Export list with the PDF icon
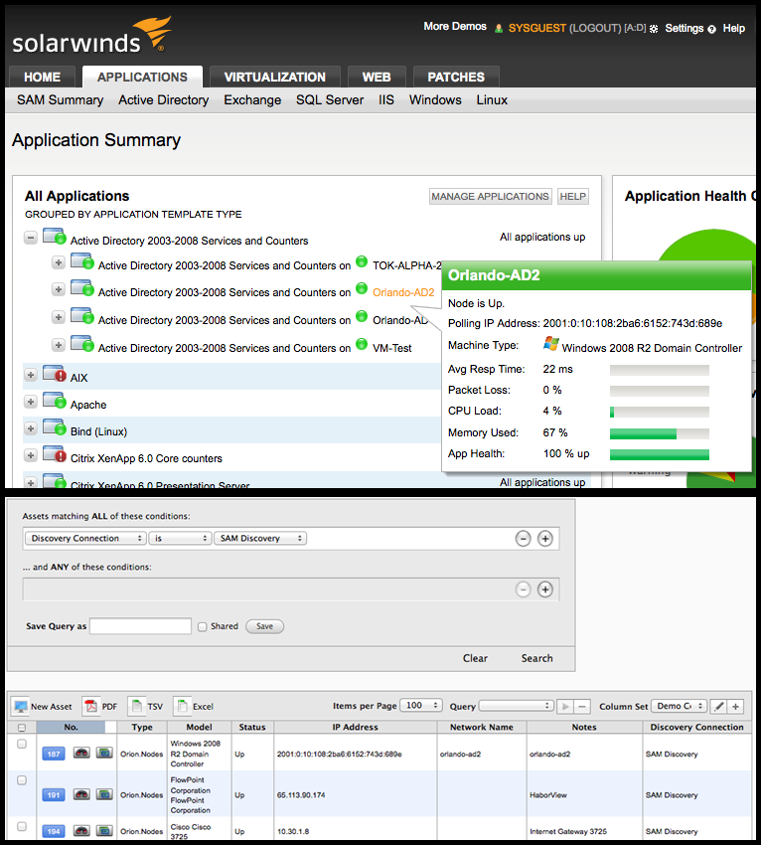This screenshot has width=761, height=845. tap(91, 706)
